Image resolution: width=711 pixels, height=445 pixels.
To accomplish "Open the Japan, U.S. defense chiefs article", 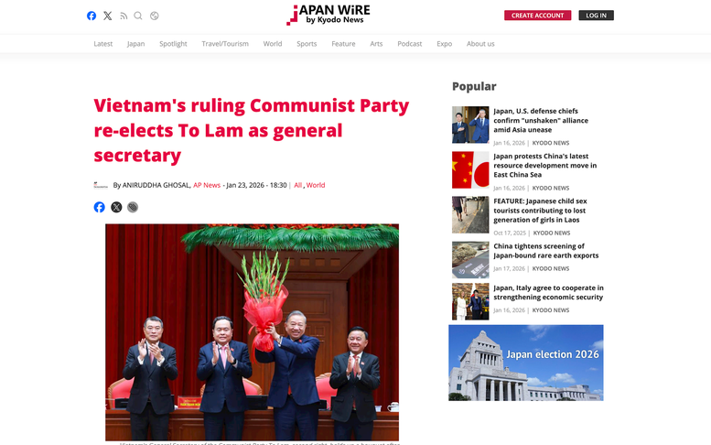I will pos(541,120).
